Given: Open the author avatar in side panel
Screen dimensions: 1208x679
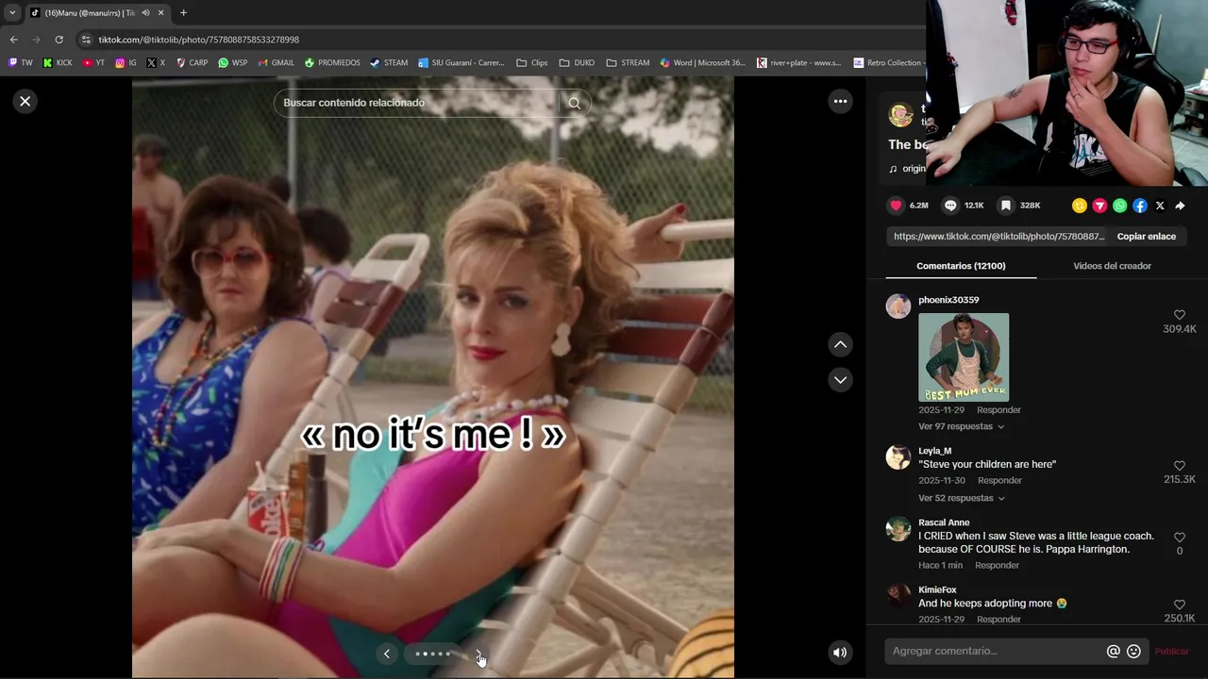Looking at the screenshot, I should pos(900,115).
